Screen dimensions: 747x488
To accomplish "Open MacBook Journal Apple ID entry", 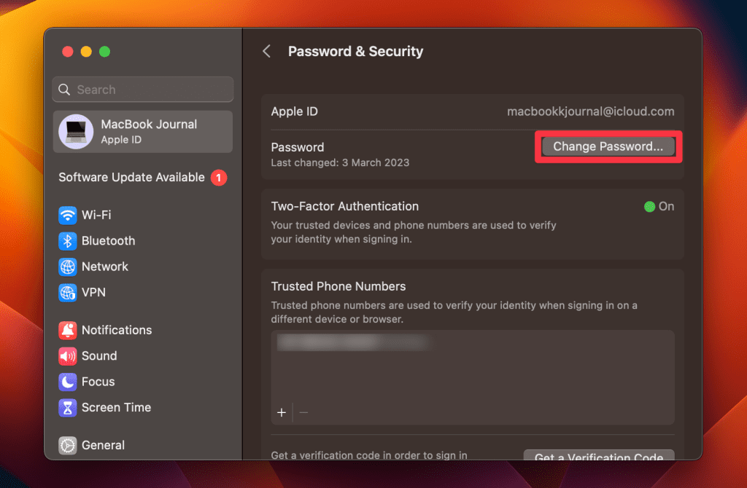I will pos(143,132).
